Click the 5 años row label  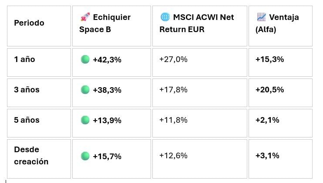pyautogui.click(x=27, y=120)
